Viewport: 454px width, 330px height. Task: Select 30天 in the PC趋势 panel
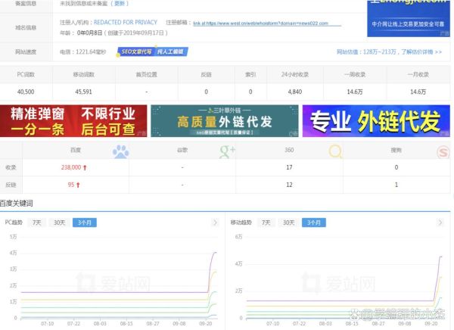(59, 223)
